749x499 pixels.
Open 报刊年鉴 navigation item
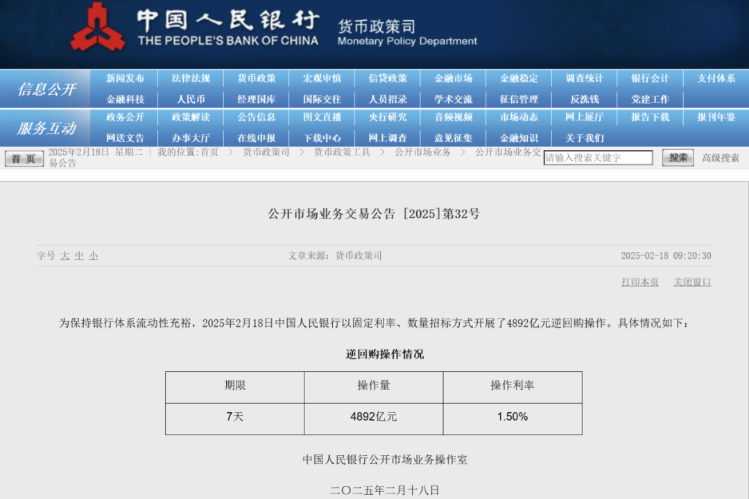tap(716, 117)
